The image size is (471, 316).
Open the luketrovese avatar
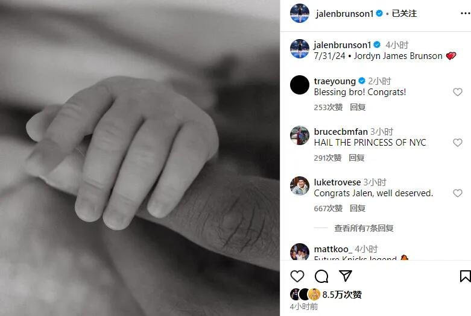click(x=300, y=186)
